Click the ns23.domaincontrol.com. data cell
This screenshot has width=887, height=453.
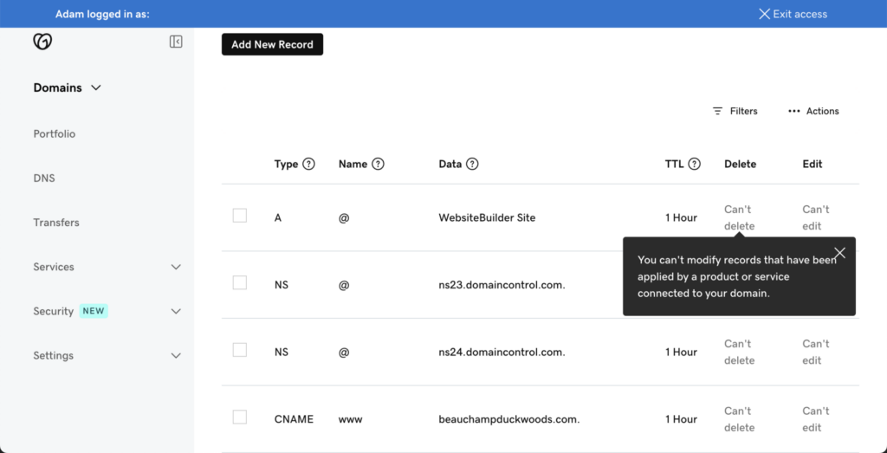coord(502,285)
